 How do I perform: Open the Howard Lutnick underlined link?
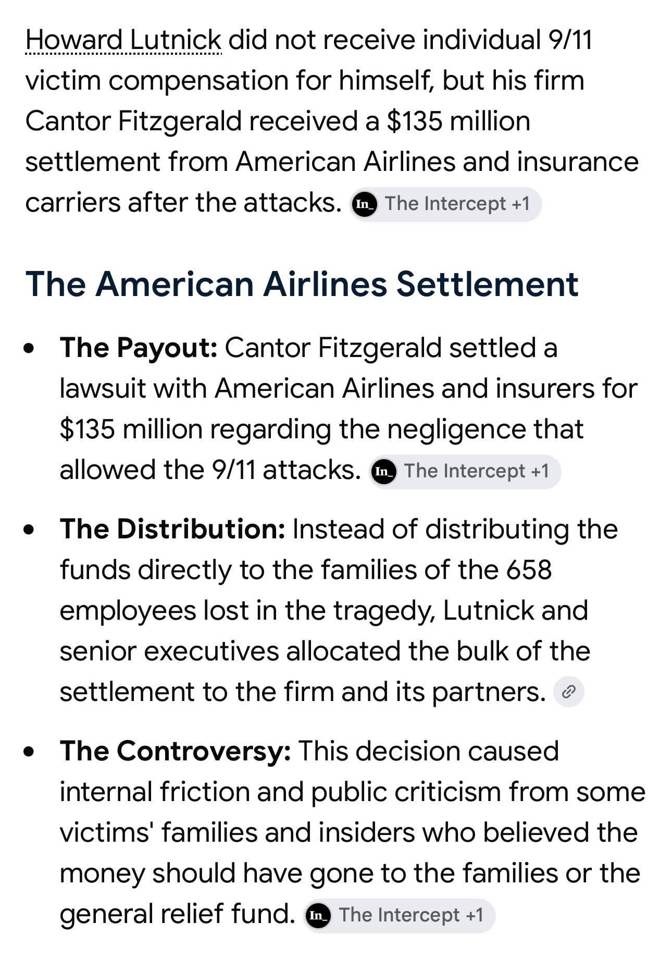click(123, 40)
